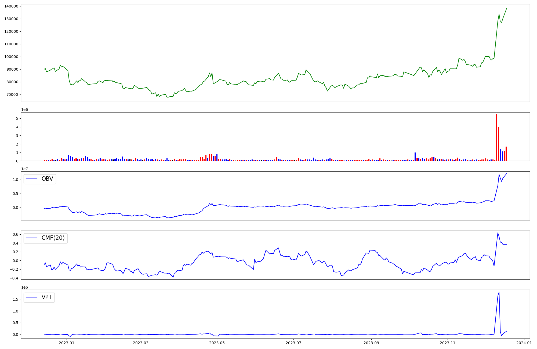
Task: Click the green price line's final peak
Action: [506, 8]
